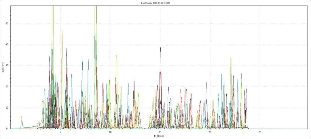This screenshot has height=139, width=311.
Task: Select the 25 minute x-axis tick
Action: 260,132
